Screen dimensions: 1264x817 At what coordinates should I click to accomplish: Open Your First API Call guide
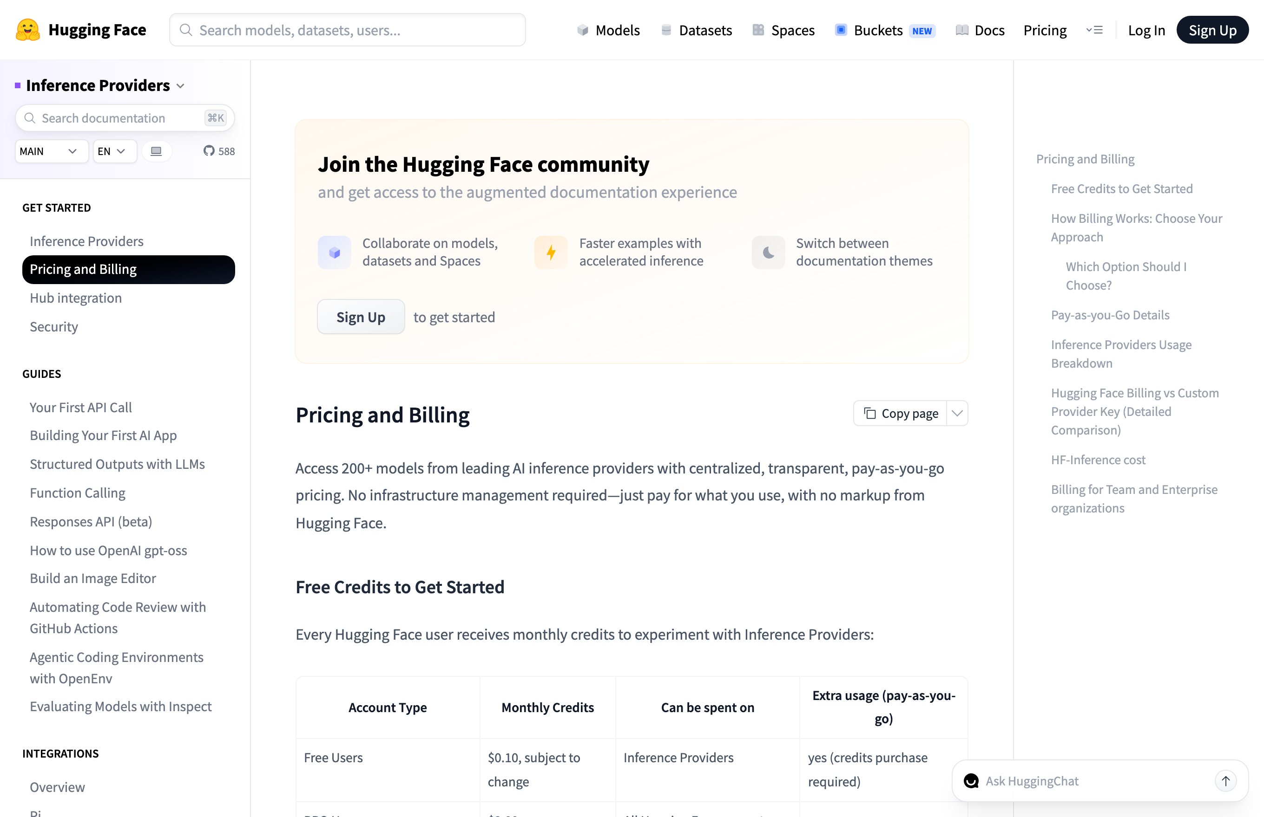pyautogui.click(x=80, y=407)
